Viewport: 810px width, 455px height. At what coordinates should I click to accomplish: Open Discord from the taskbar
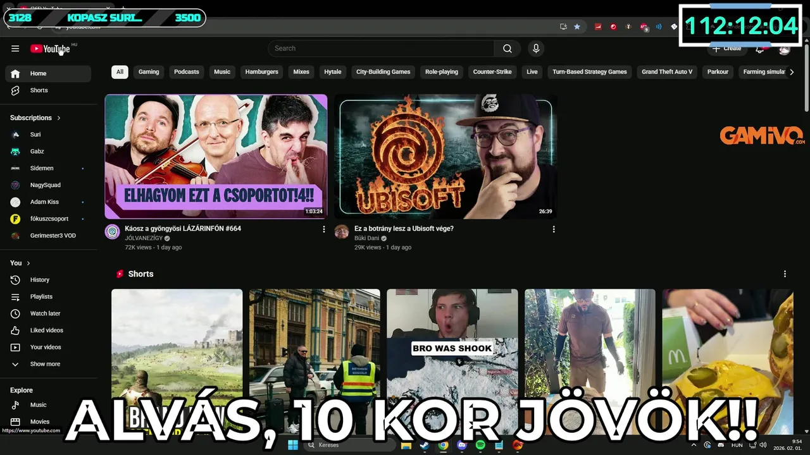pyautogui.click(x=462, y=446)
